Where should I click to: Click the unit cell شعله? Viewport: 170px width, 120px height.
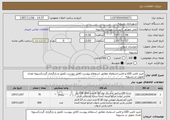61,95
